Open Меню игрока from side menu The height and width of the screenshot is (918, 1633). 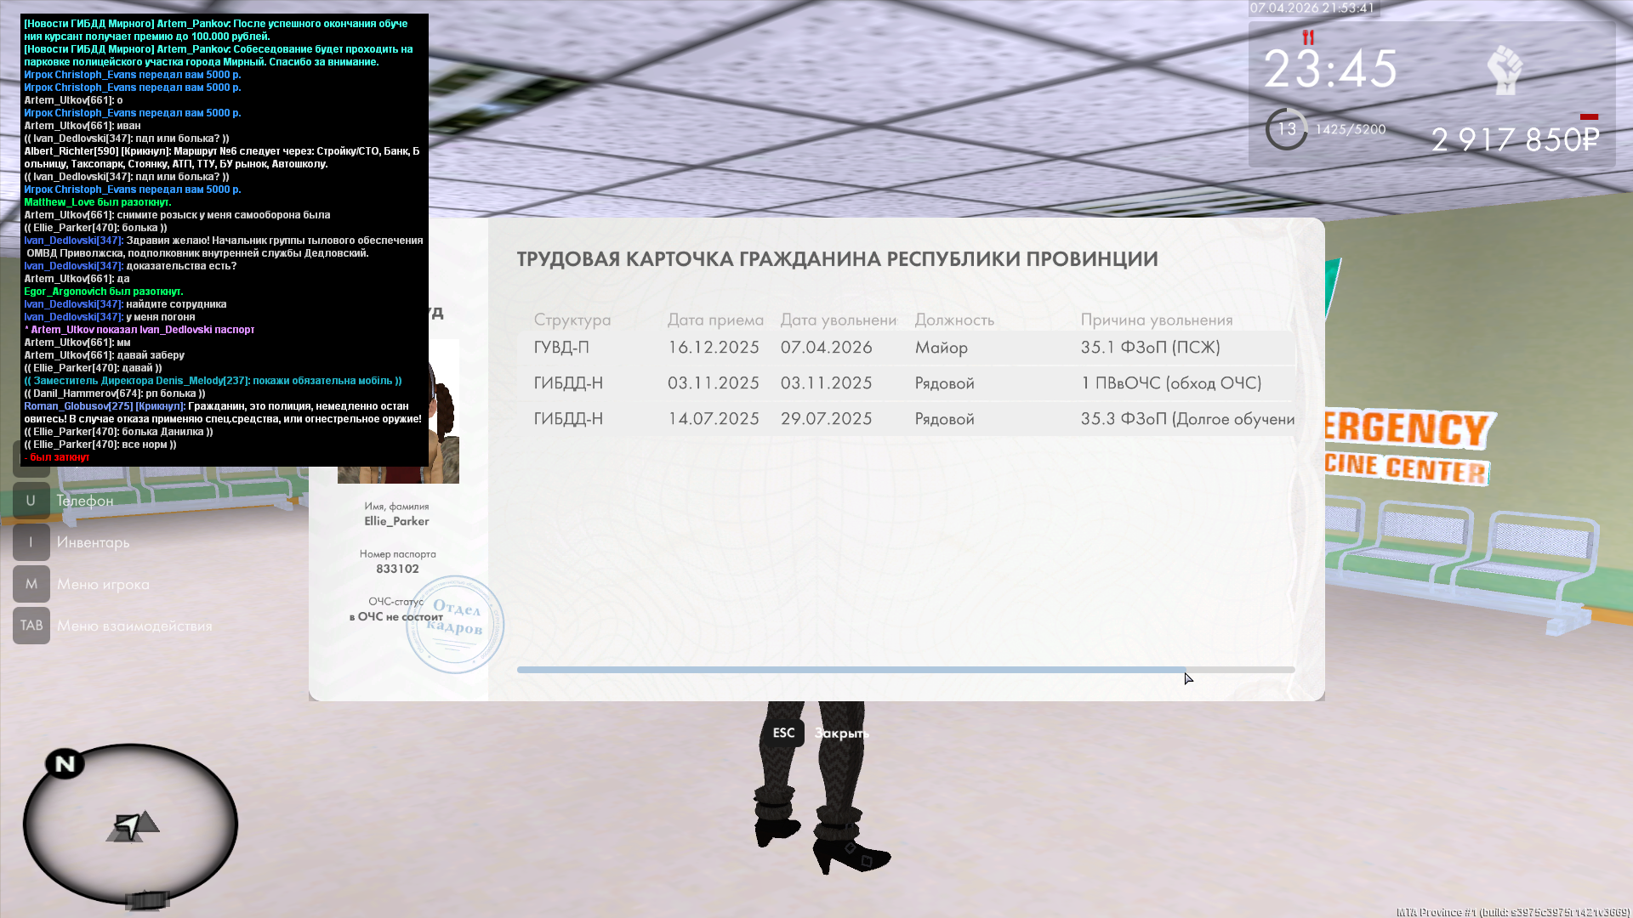(x=103, y=584)
